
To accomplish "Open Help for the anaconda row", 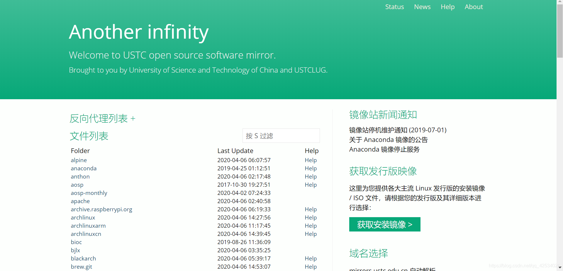I will pyautogui.click(x=311, y=168).
